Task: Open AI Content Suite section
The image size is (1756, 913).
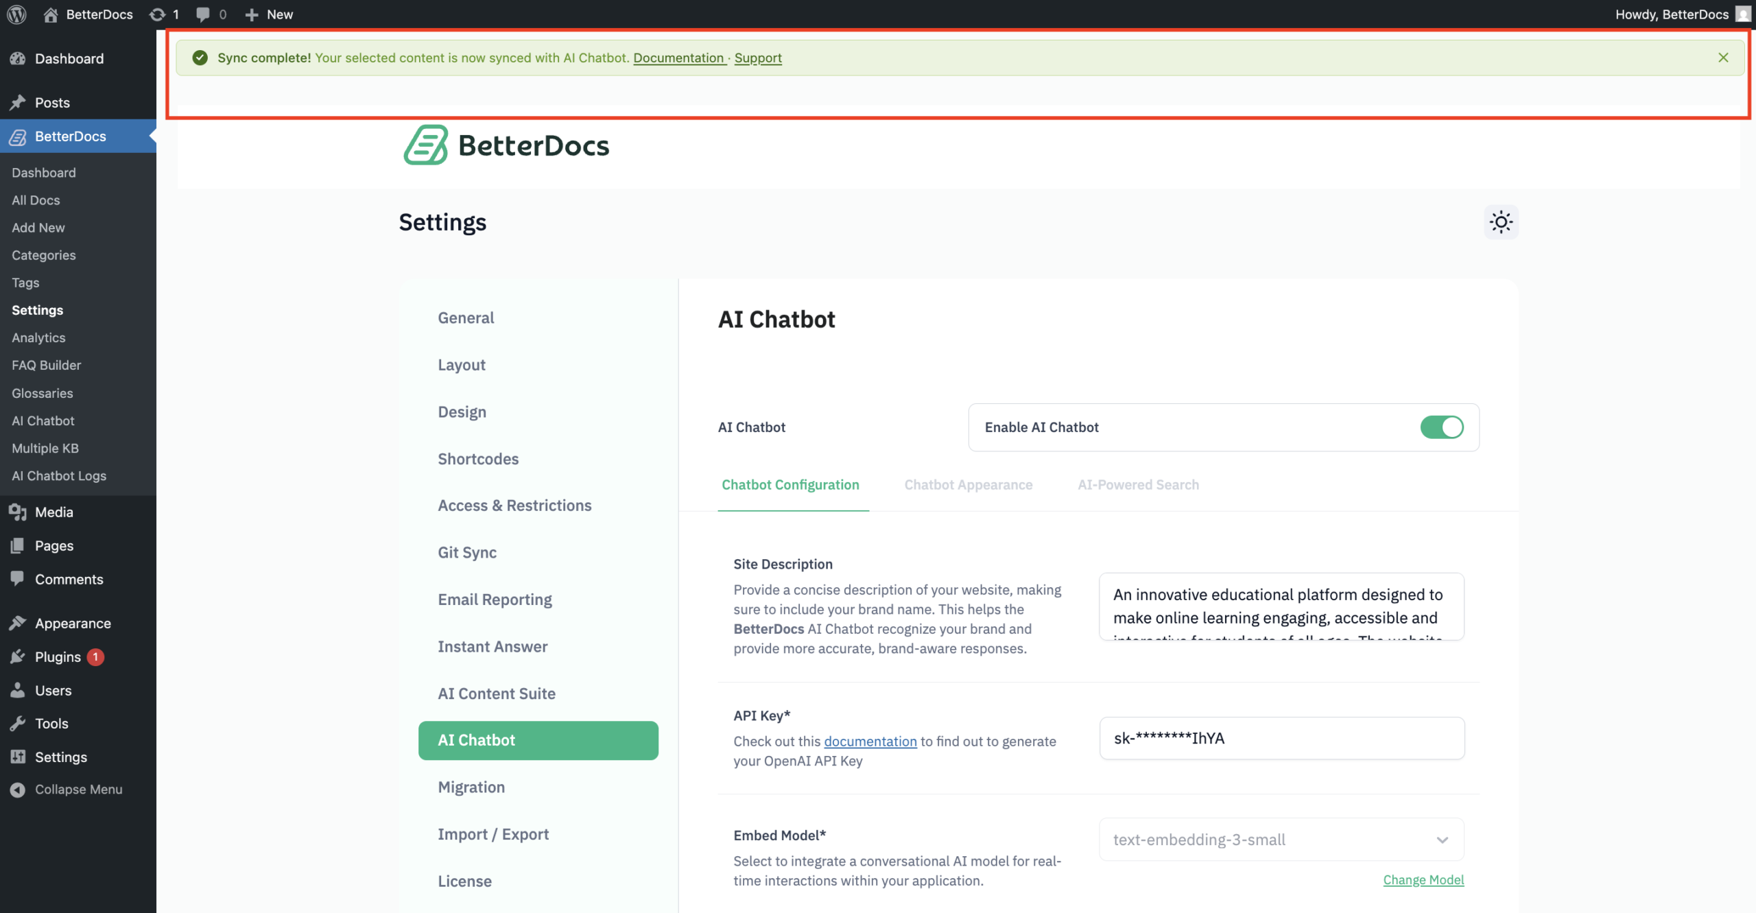Action: point(497,693)
